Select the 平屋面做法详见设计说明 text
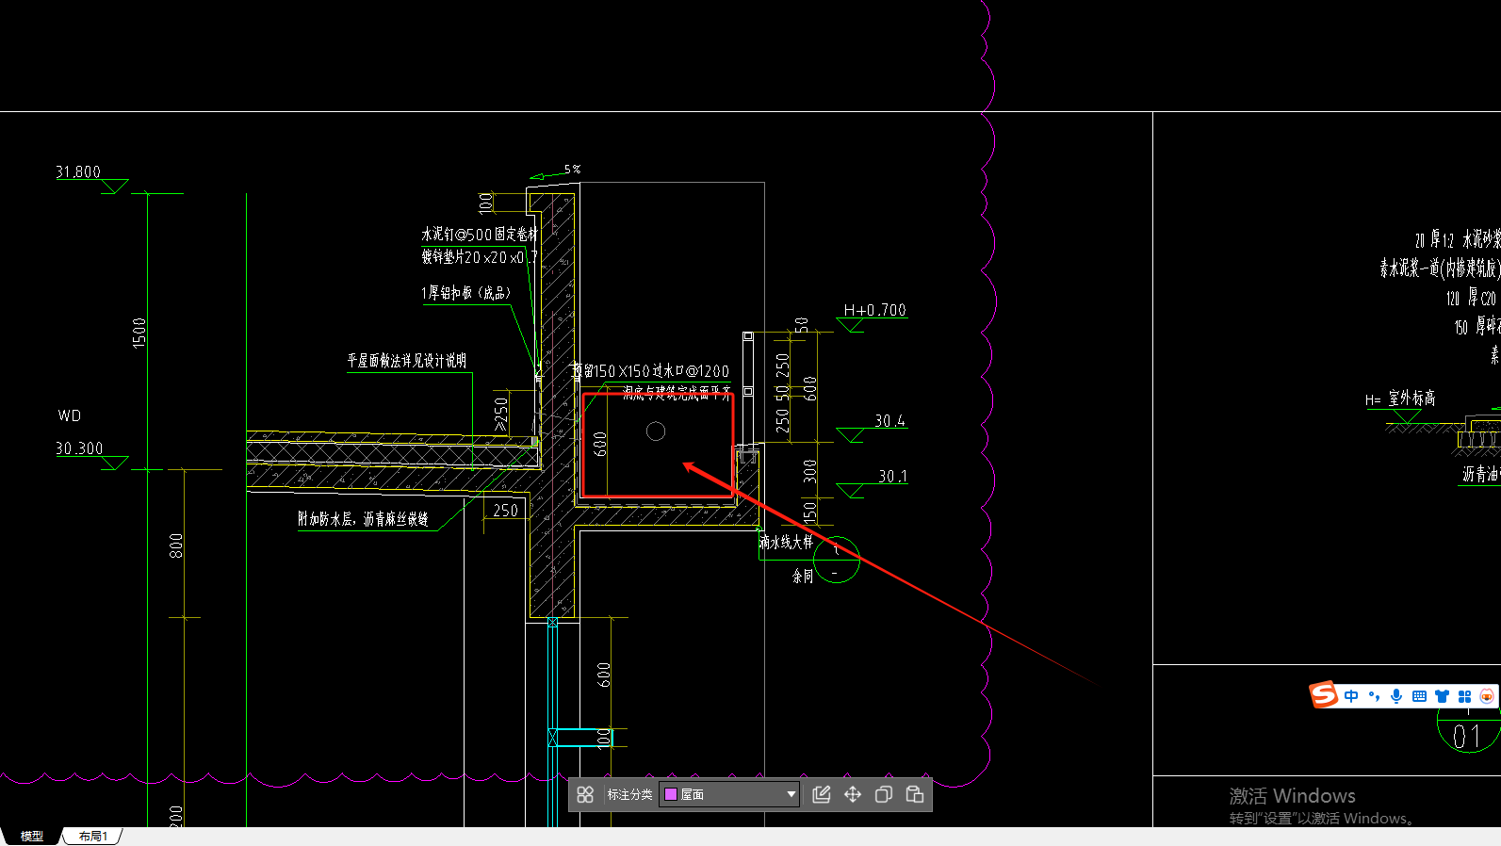 pos(406,361)
